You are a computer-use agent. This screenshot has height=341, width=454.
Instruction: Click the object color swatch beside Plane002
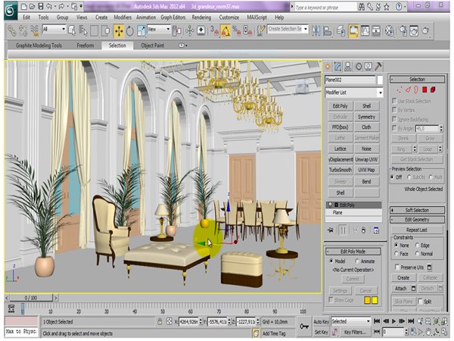point(381,79)
